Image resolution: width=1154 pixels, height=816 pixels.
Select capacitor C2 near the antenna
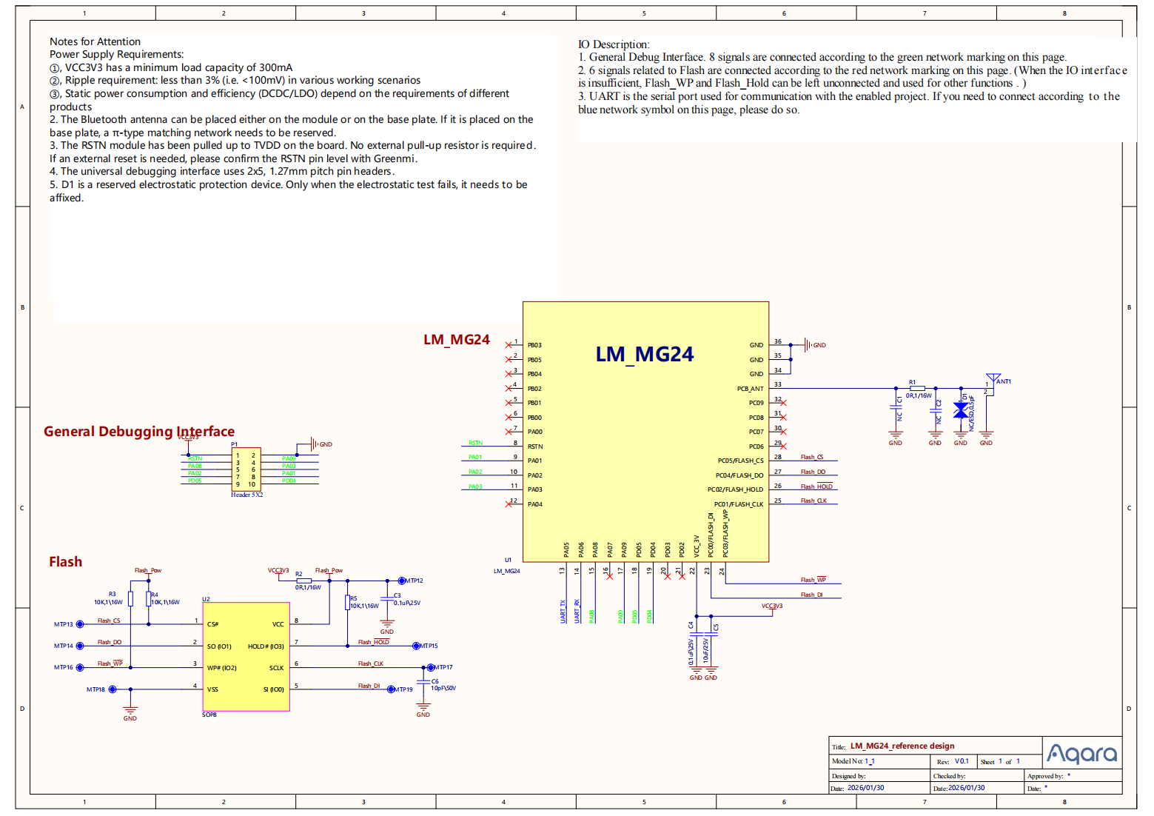935,411
